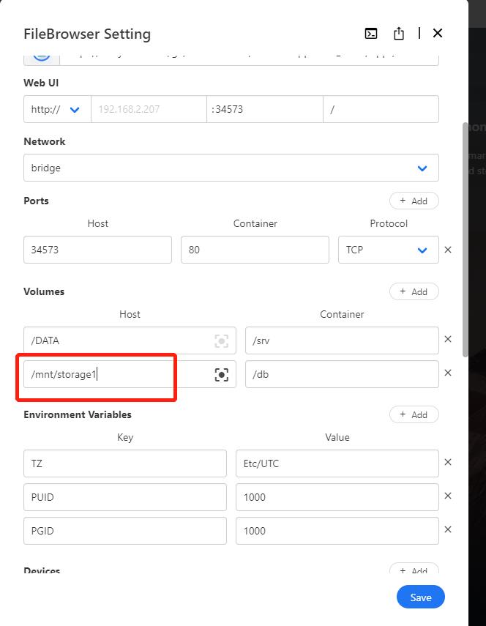Click the Container port field 80

pyautogui.click(x=255, y=250)
